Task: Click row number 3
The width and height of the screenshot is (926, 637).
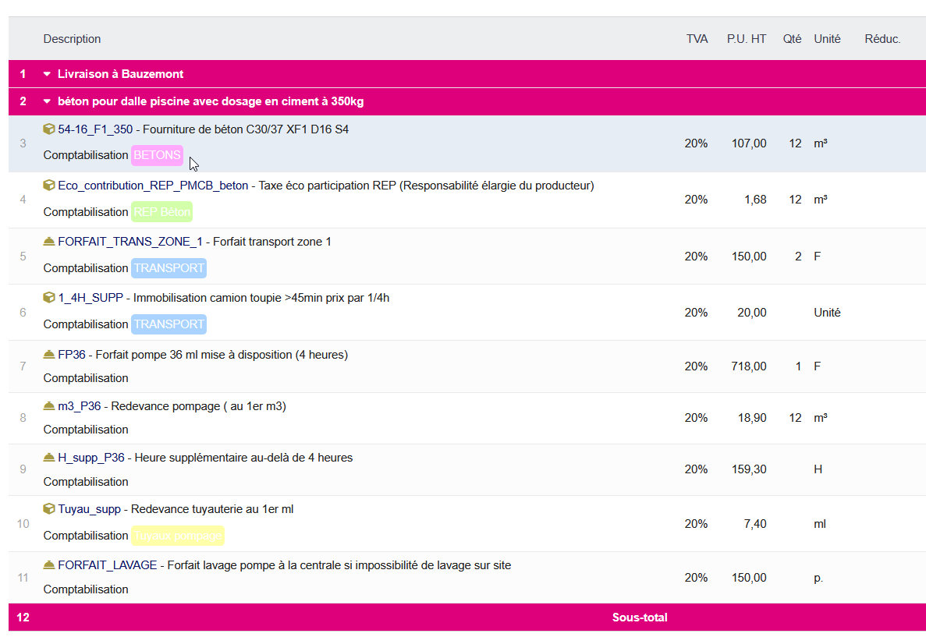Action: pyautogui.click(x=23, y=143)
